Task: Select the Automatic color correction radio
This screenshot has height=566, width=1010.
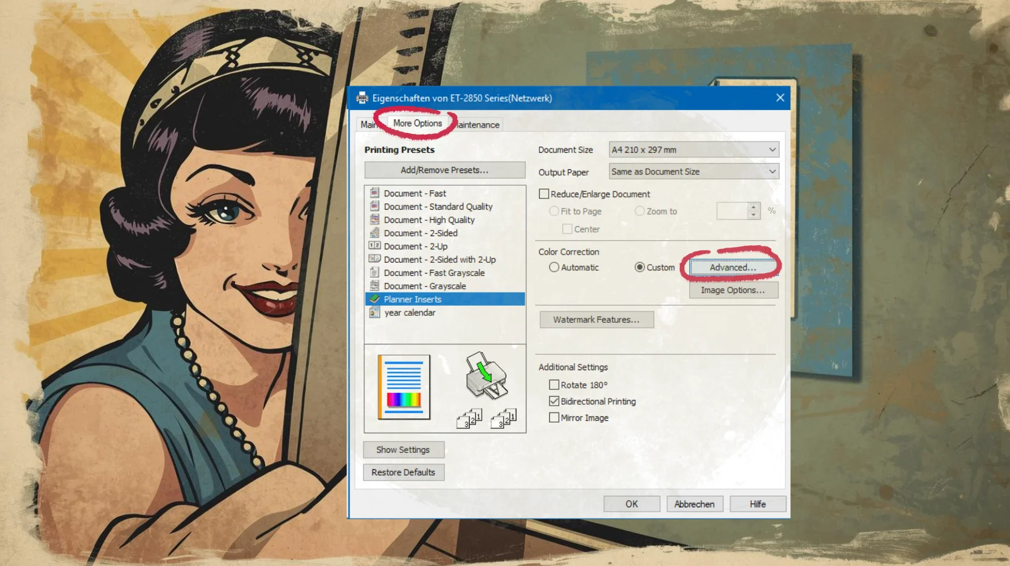Action: [x=554, y=267]
